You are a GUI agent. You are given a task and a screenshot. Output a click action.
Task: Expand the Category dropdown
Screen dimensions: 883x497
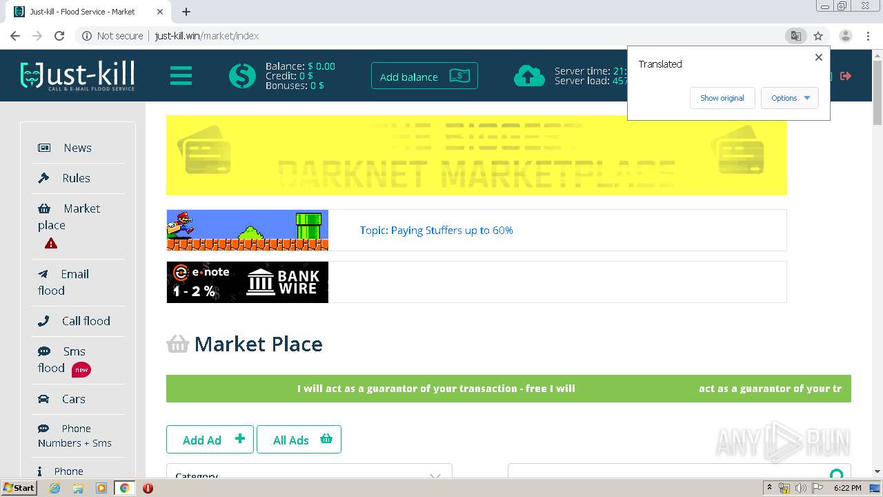(309, 475)
